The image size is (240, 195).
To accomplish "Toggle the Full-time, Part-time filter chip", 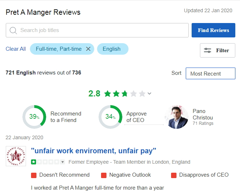I will 58,49.
